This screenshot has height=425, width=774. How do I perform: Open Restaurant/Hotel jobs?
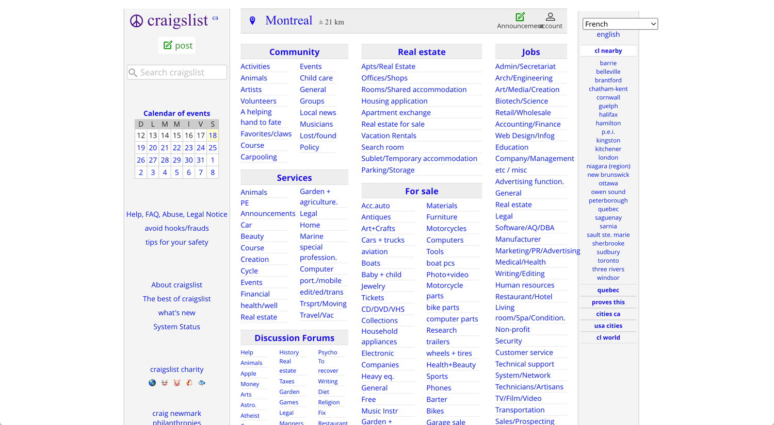tap(524, 297)
